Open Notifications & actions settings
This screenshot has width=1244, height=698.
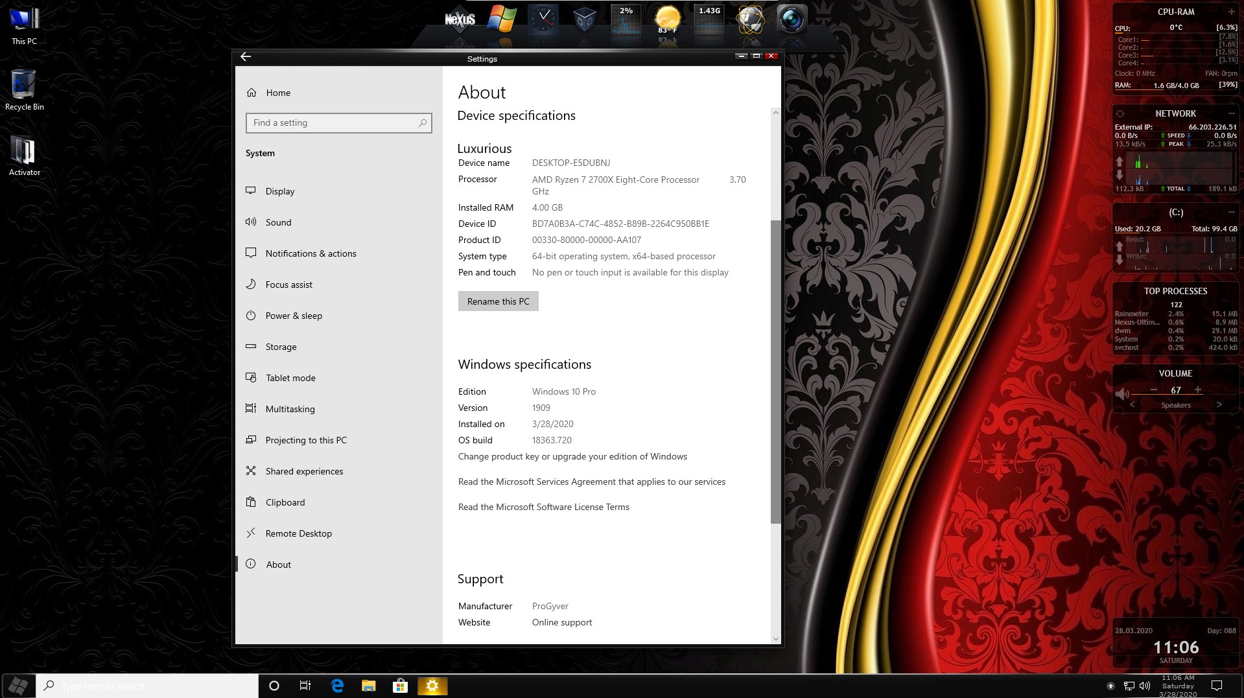(x=339, y=253)
